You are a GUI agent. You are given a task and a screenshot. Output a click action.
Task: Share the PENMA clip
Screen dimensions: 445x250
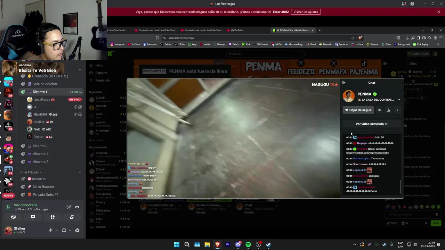click(x=379, y=110)
